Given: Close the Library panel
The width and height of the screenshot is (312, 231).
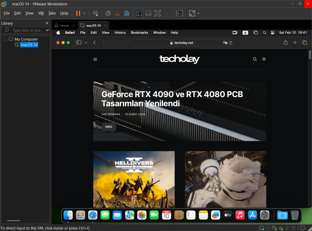Looking at the screenshot, I should point(47,23).
